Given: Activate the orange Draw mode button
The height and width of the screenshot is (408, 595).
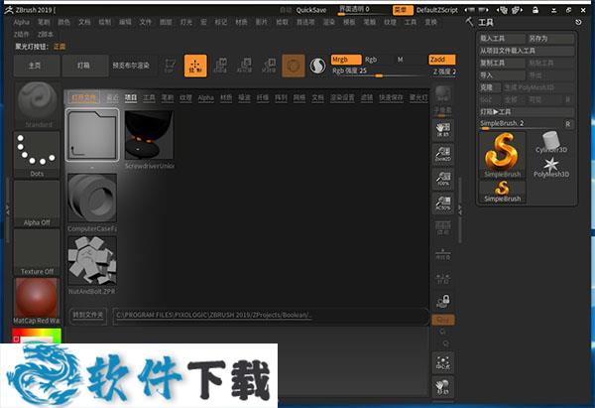Looking at the screenshot, I should [x=195, y=66].
